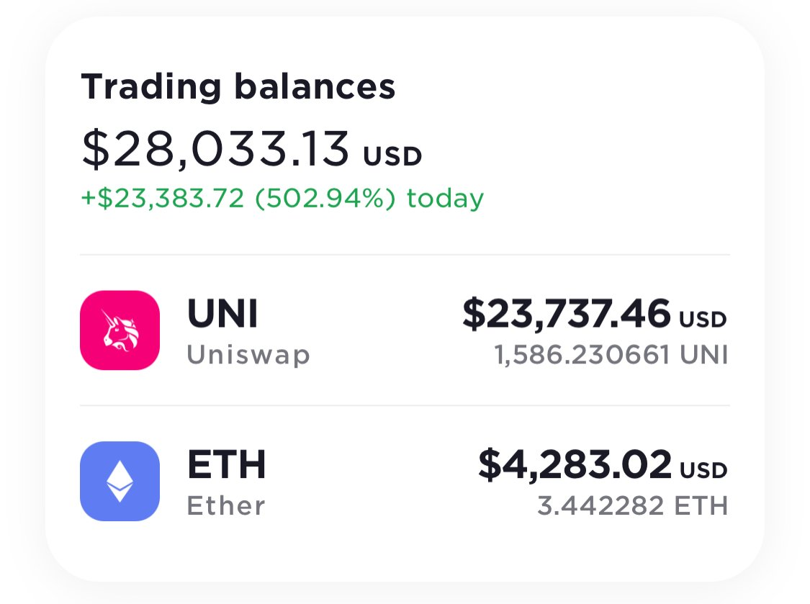Click the pink Uniswap unicorn icon
Screen dimensions: 810x604
[x=120, y=330]
